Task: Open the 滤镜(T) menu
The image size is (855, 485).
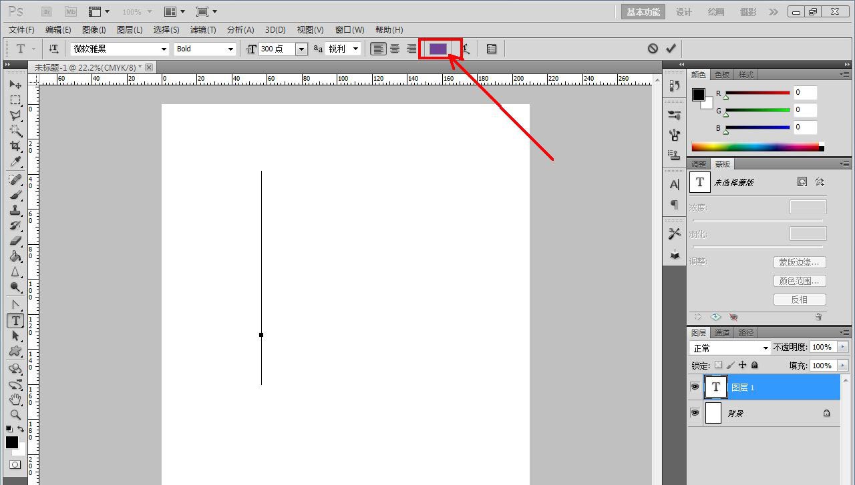Action: pos(203,30)
